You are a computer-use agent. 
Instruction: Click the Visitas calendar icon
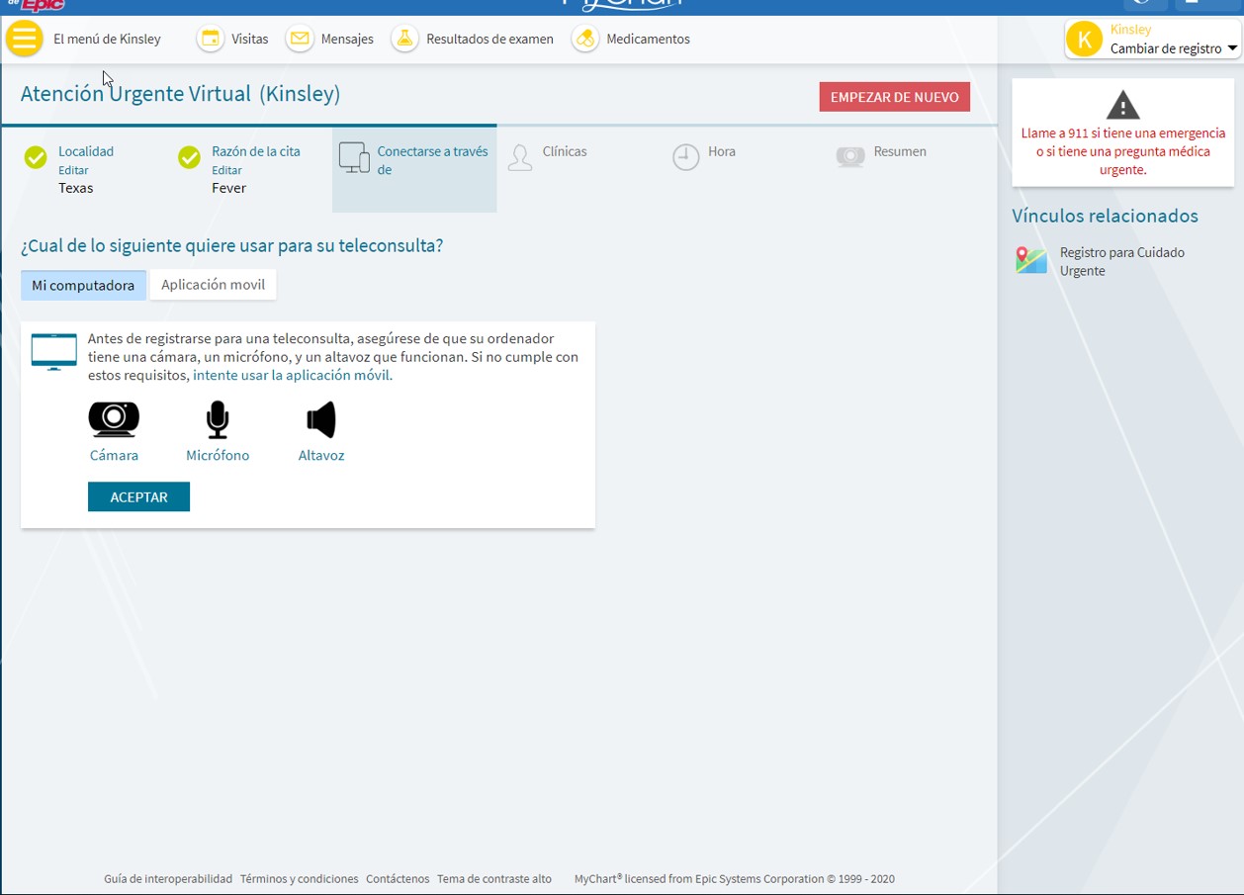(210, 40)
